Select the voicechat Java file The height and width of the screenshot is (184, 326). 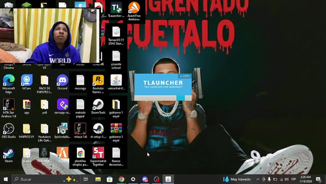116,82
